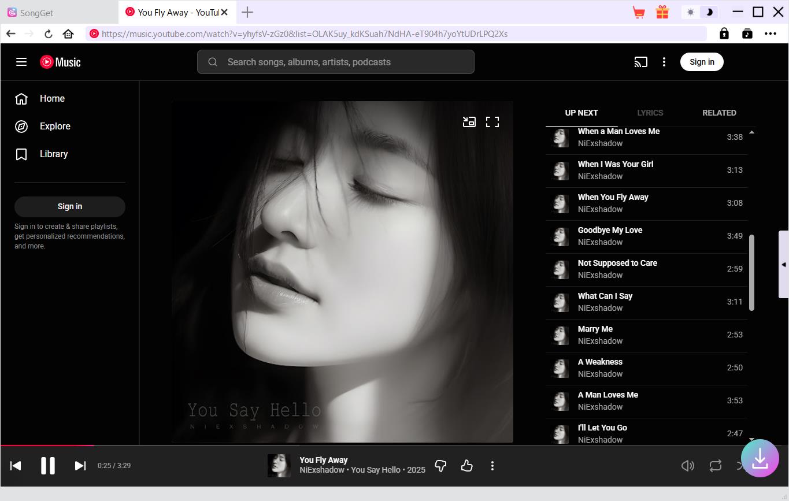Click the Sign in button
Viewport: 789px width, 501px height.
pos(702,62)
